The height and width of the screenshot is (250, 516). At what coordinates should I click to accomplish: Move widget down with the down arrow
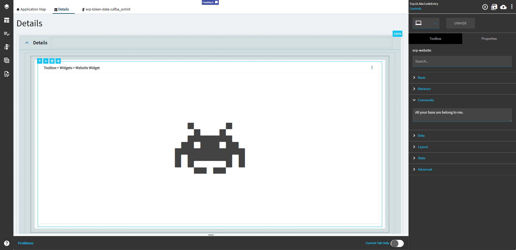[x=46, y=61]
